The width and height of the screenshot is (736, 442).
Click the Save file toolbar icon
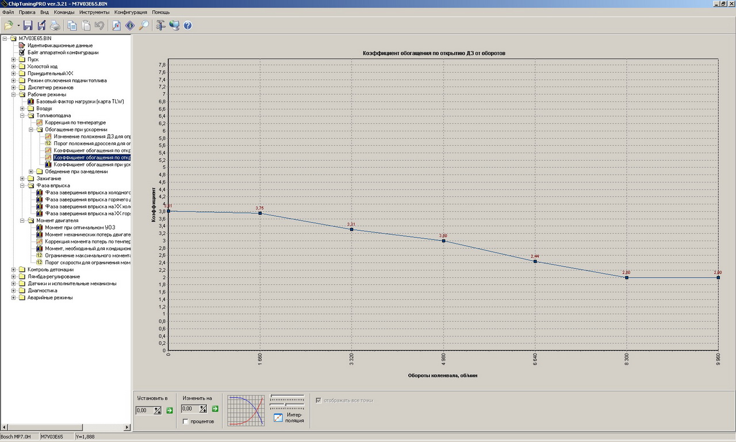[28, 25]
